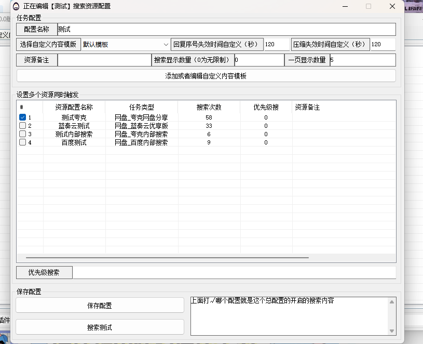Uncheck the 测试夸克 row checkbox
The height and width of the screenshot is (344, 423).
pyautogui.click(x=22, y=117)
